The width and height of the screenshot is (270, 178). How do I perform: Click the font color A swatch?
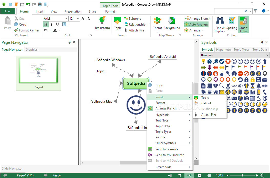point(55,30)
